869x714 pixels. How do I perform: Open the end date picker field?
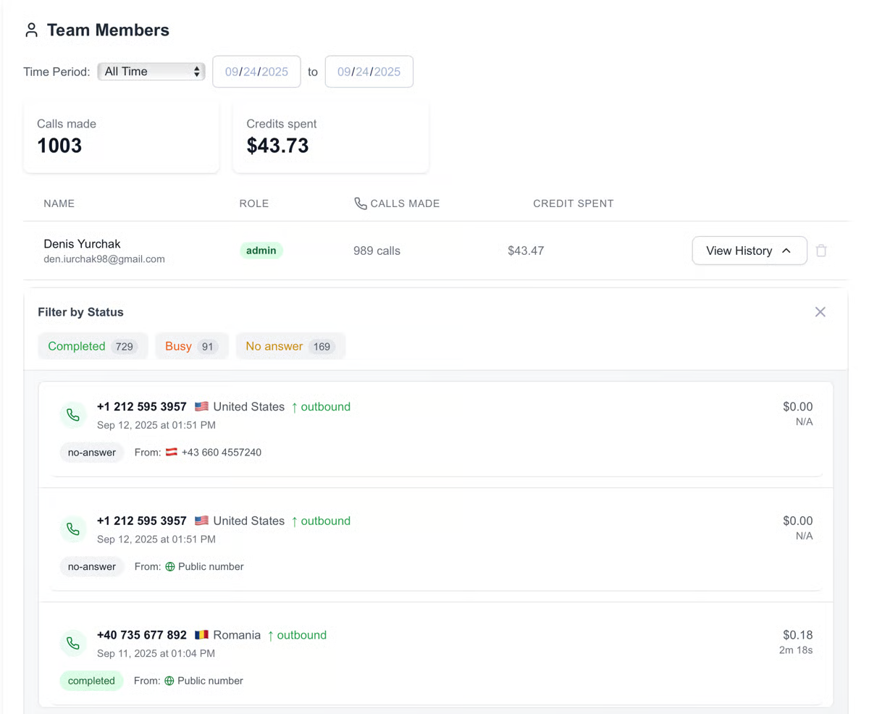pos(369,72)
